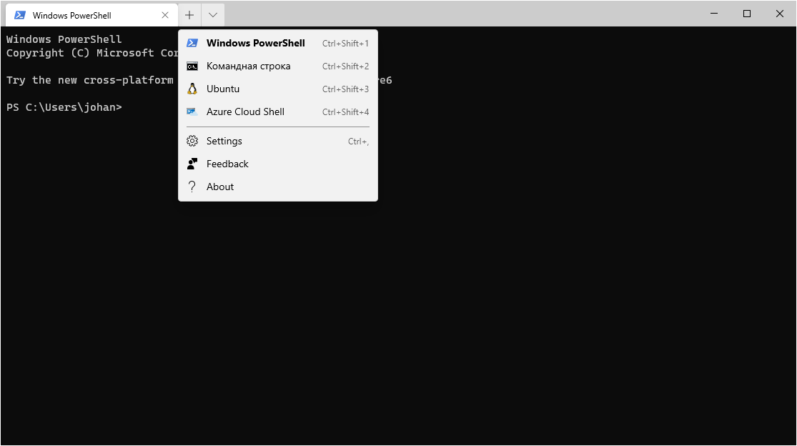Open a new tab with the plus button

pyautogui.click(x=189, y=15)
